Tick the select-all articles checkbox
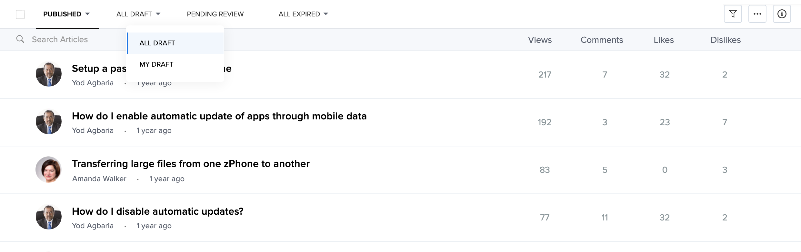The height and width of the screenshot is (252, 801). (20, 14)
